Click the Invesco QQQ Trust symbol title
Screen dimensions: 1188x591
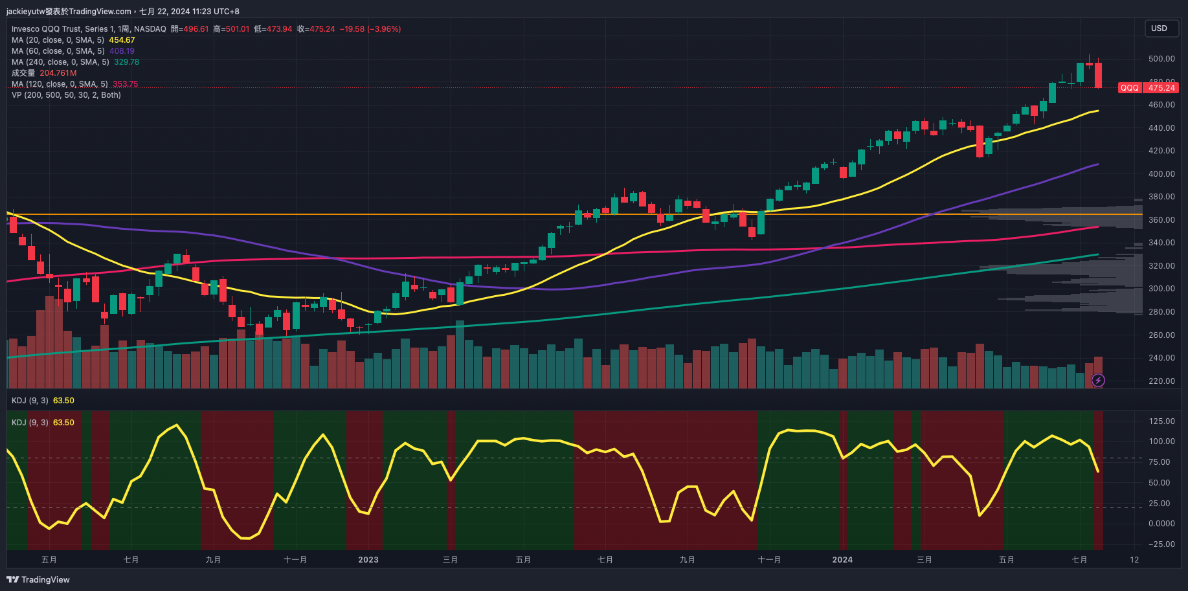pyautogui.click(x=89, y=29)
